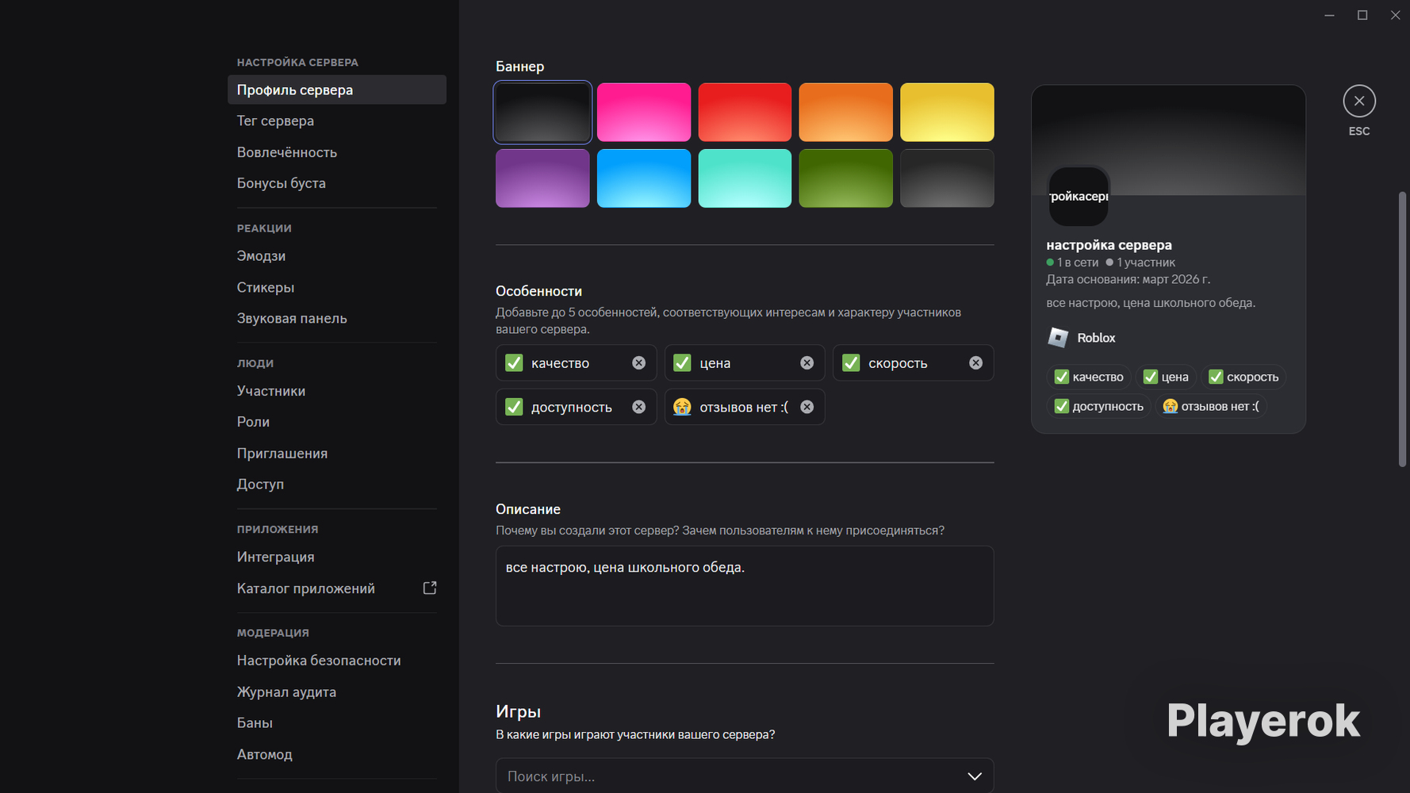
Task: Click доступность tag in preview card
Action: coord(1098,406)
